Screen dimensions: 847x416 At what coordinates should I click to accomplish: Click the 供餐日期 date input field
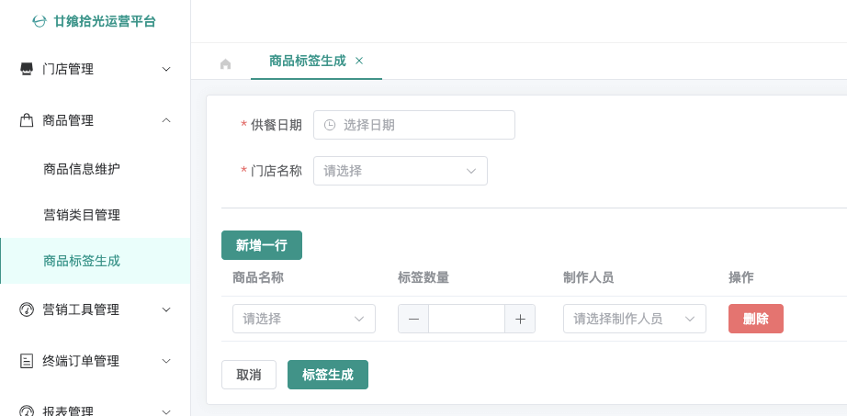[x=413, y=125]
